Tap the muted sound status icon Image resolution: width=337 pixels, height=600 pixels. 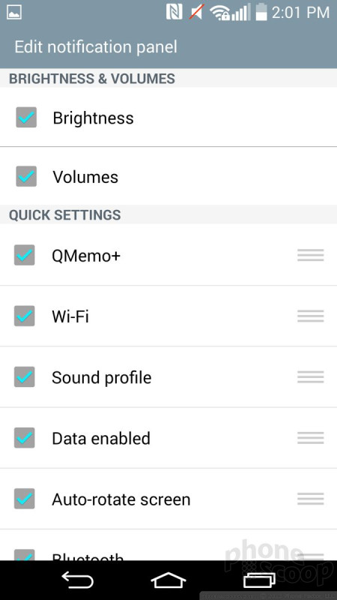(197, 12)
